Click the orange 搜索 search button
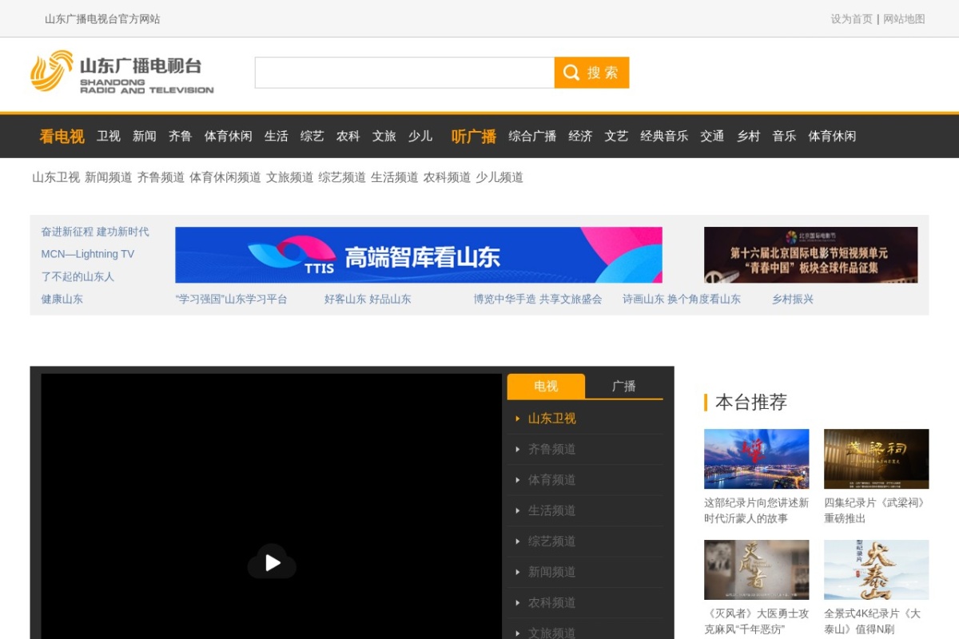The width and height of the screenshot is (959, 639). click(x=591, y=73)
